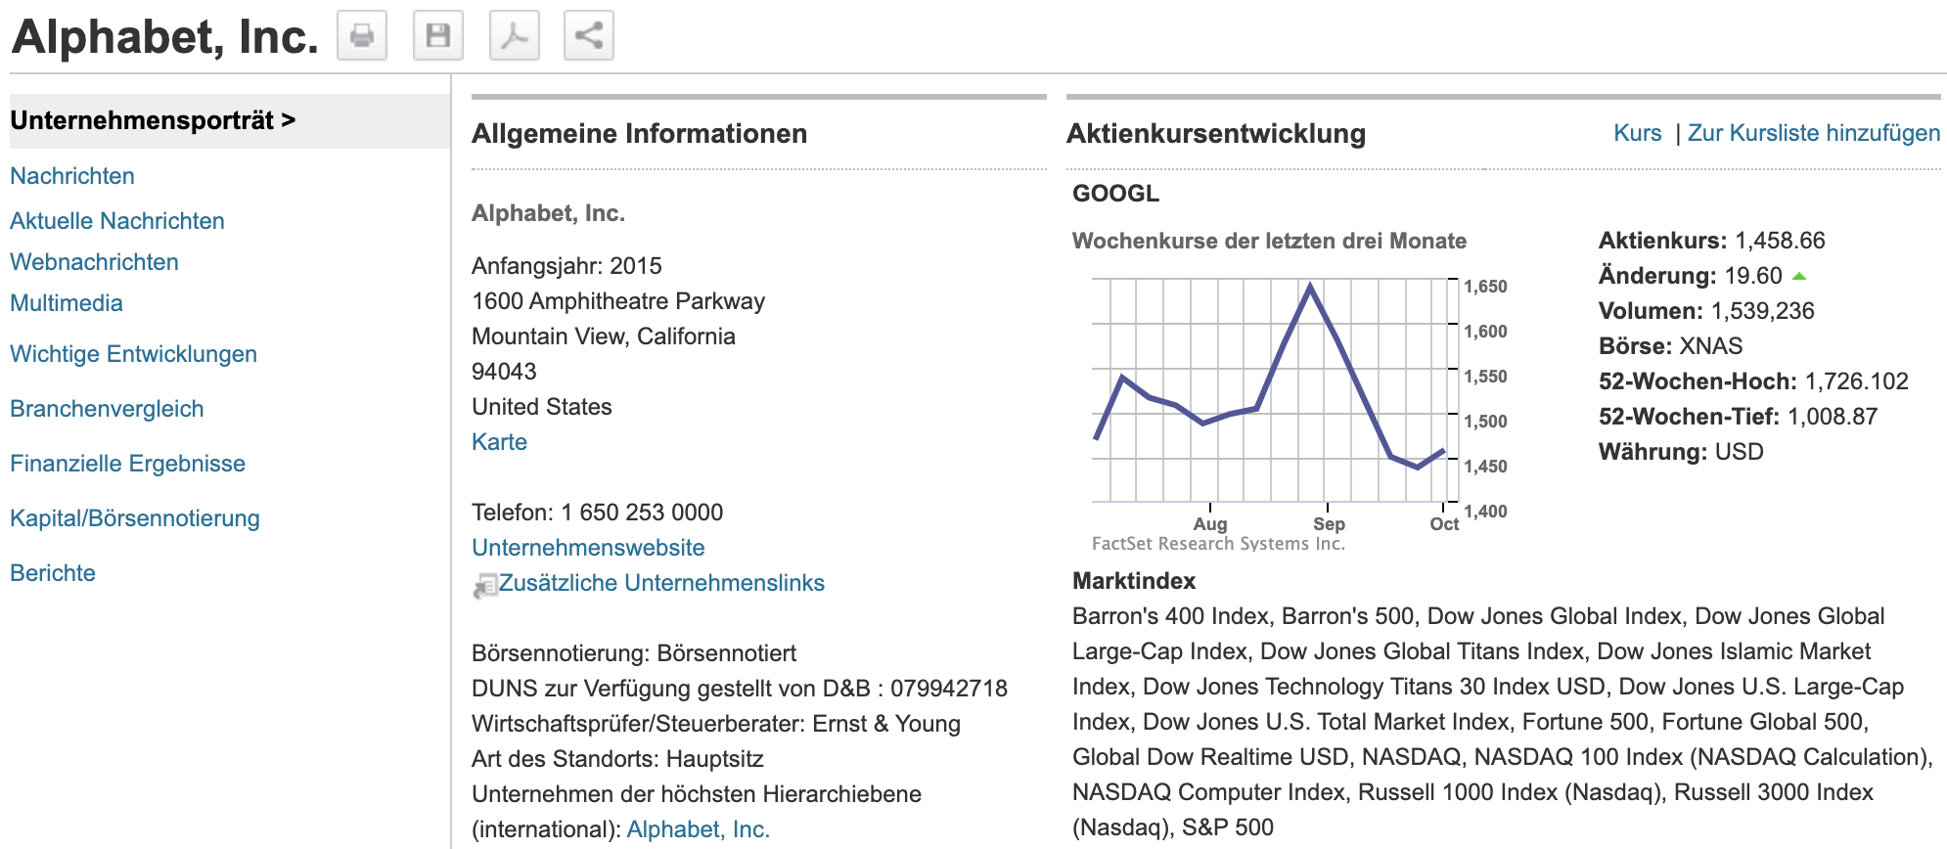Open Zusätzliche Unternehmenslinks

point(661,583)
